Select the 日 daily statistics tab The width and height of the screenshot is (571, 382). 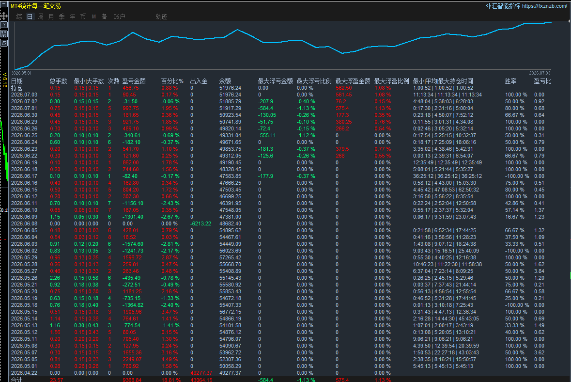[x=30, y=17]
